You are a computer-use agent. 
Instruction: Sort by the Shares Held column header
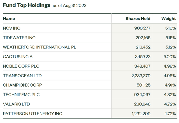click(138, 19)
